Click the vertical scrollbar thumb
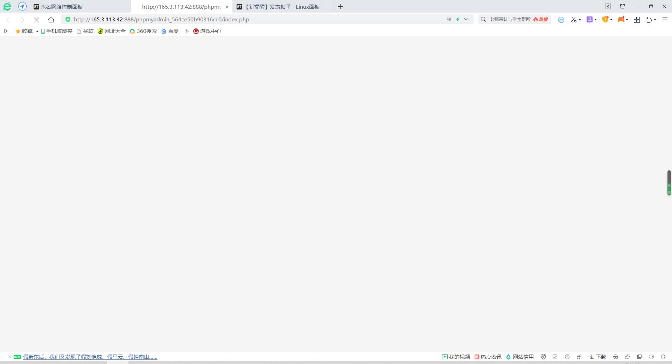The image size is (672, 364). coord(669,183)
